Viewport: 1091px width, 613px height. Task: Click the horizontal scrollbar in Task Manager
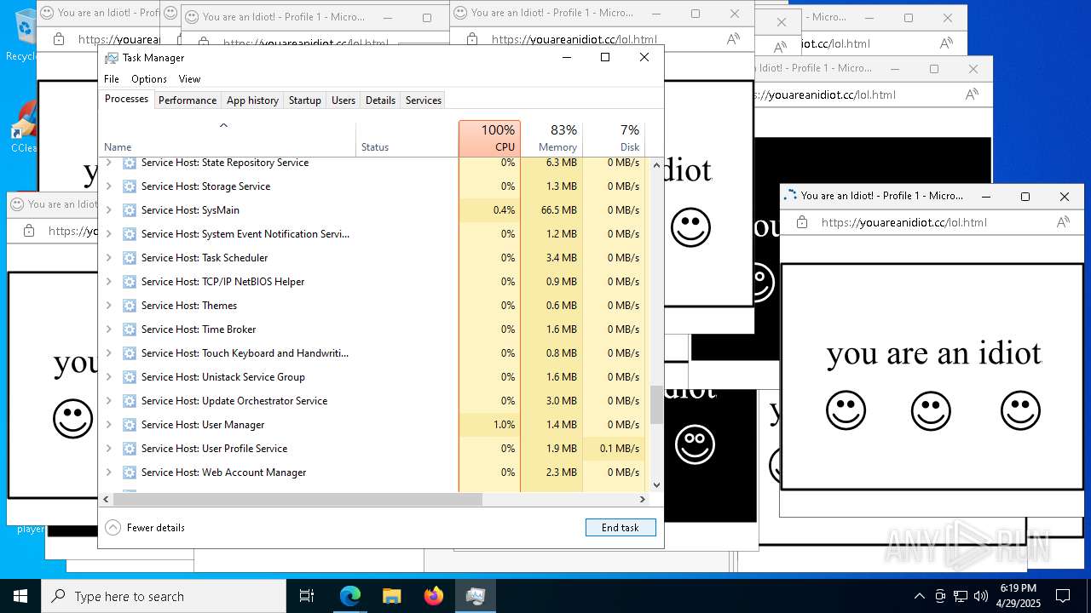298,500
